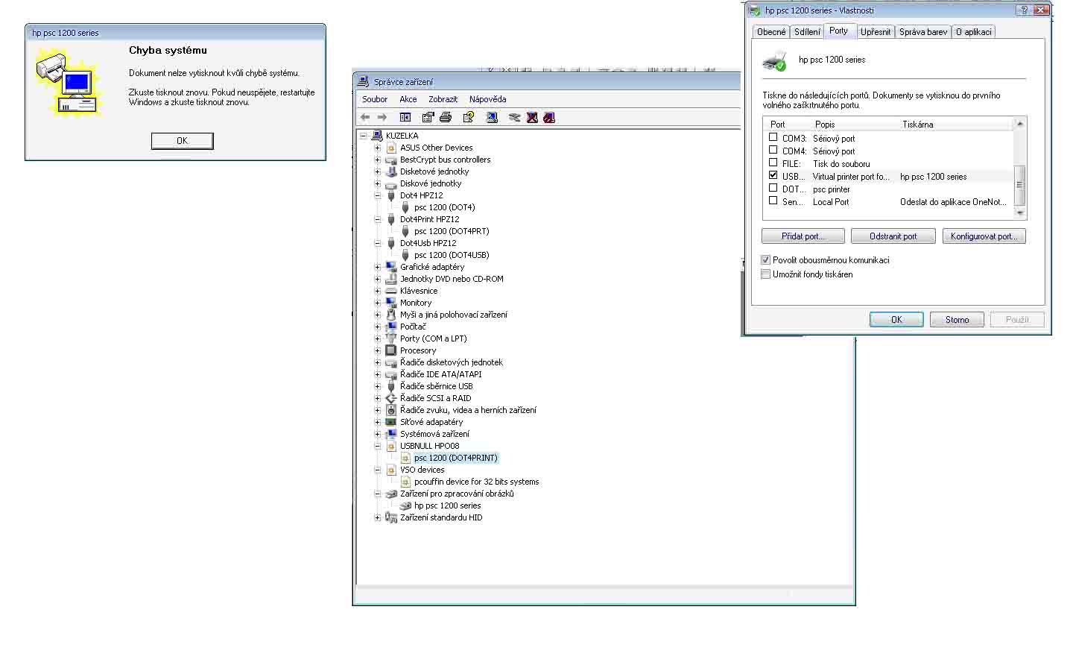
Task: Click the Myši a jiná polohovací zařízení icon
Action: click(x=391, y=315)
